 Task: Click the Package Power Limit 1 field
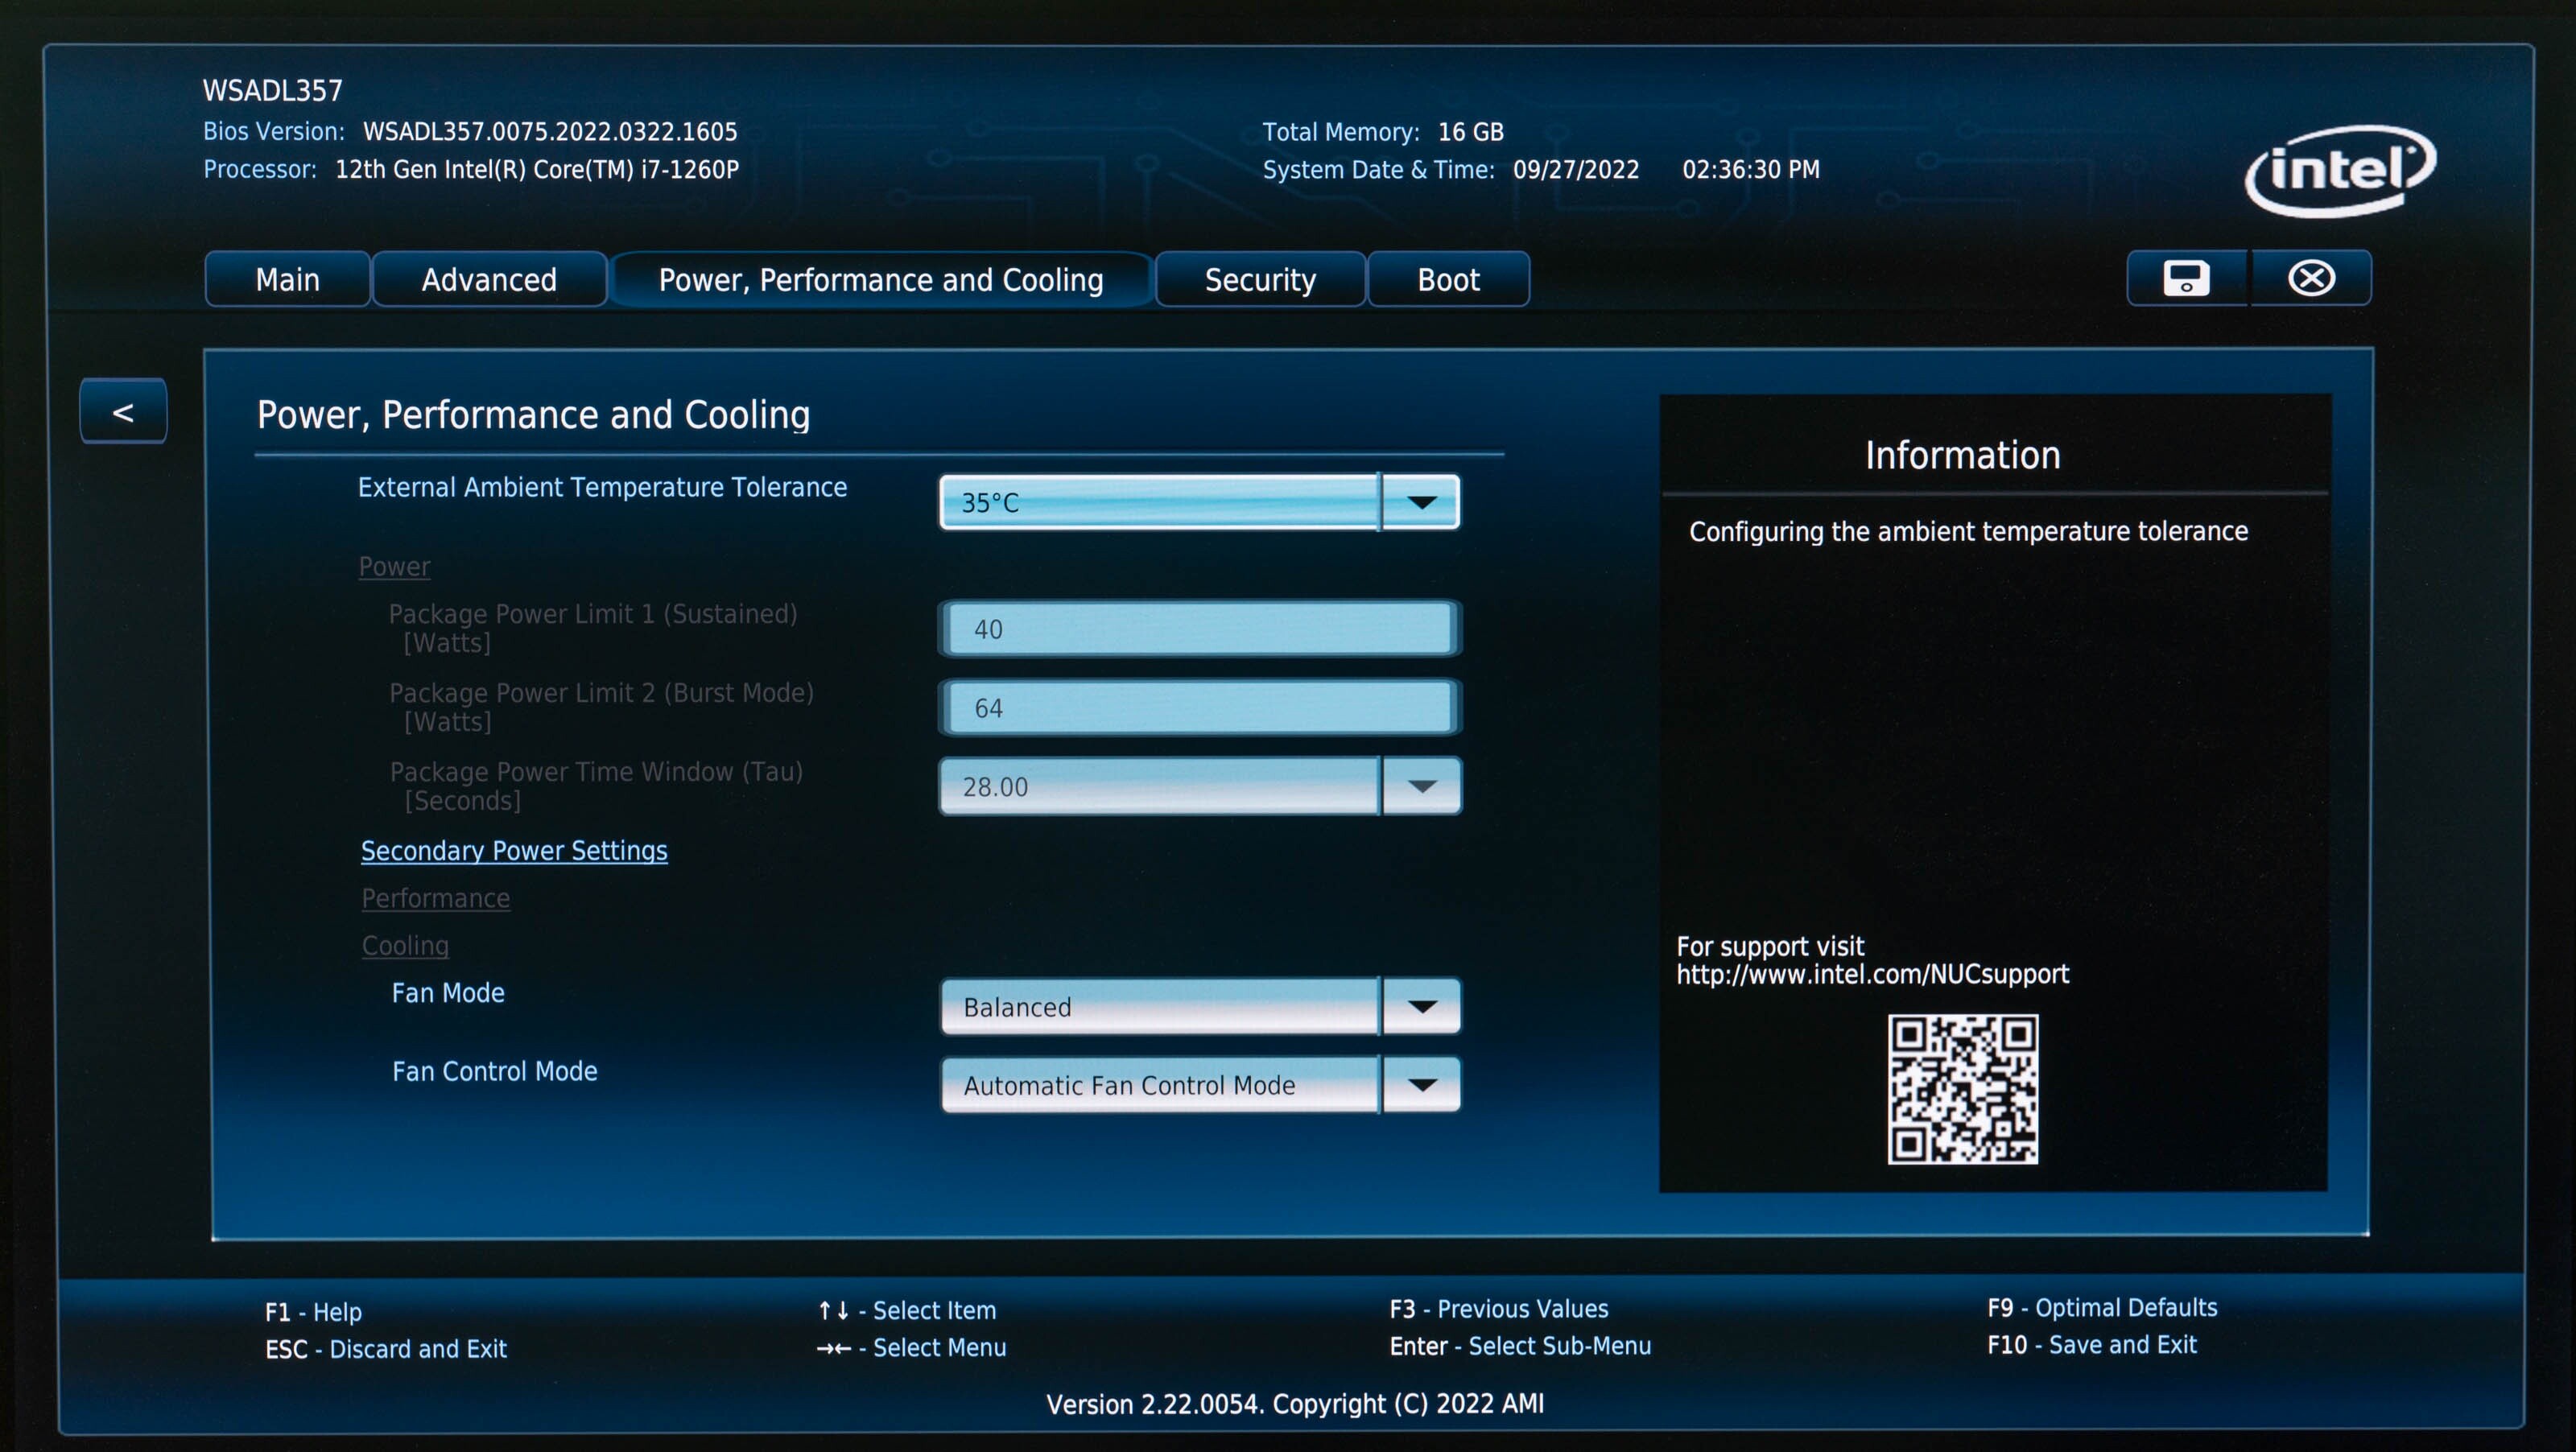1198,629
